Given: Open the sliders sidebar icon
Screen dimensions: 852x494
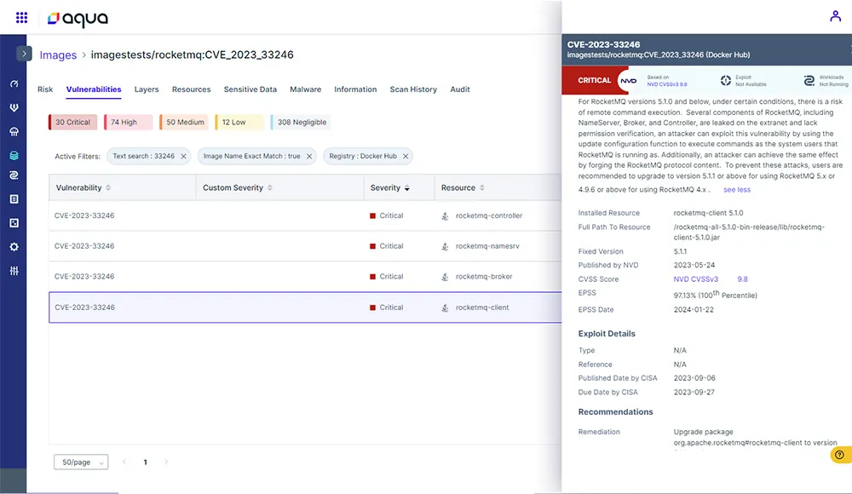Looking at the screenshot, I should click(x=14, y=271).
